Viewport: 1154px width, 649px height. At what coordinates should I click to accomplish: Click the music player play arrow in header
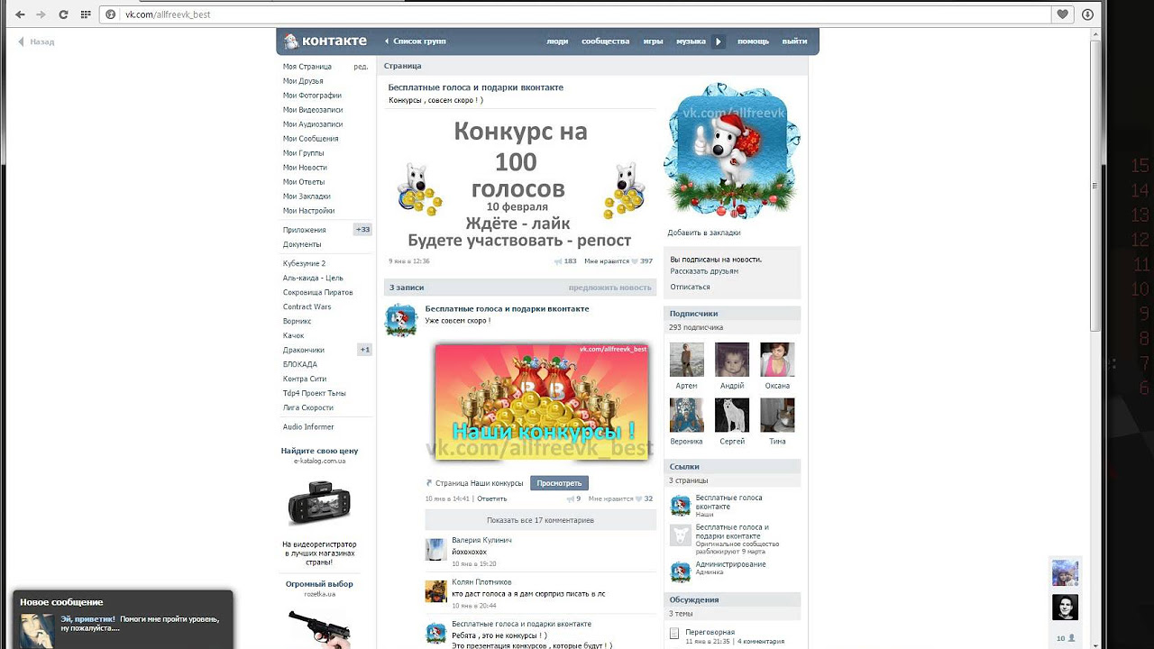tap(719, 41)
